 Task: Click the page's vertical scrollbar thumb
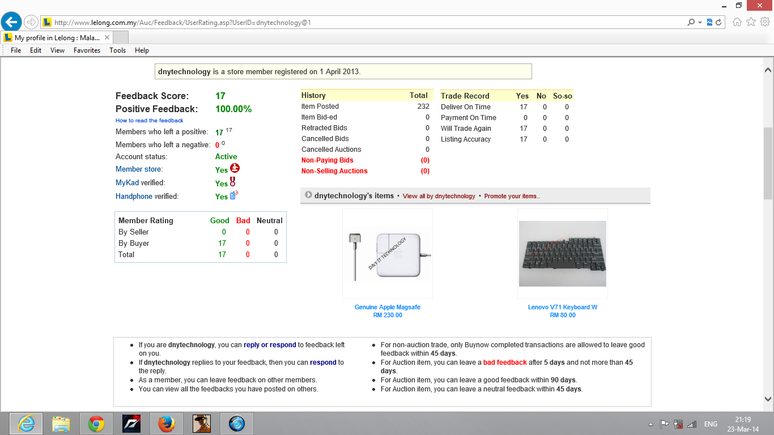click(768, 163)
